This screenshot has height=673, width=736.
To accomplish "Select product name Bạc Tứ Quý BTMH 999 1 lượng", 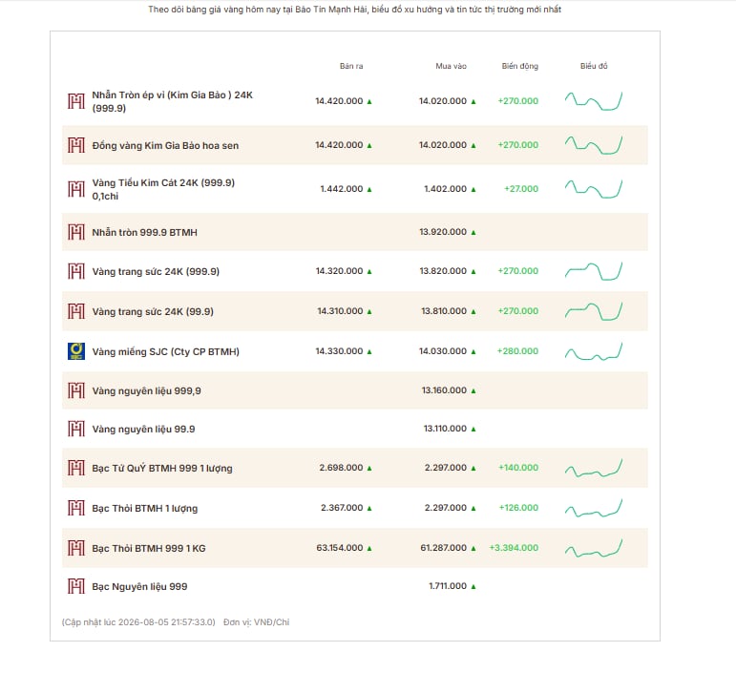I will (x=162, y=469).
